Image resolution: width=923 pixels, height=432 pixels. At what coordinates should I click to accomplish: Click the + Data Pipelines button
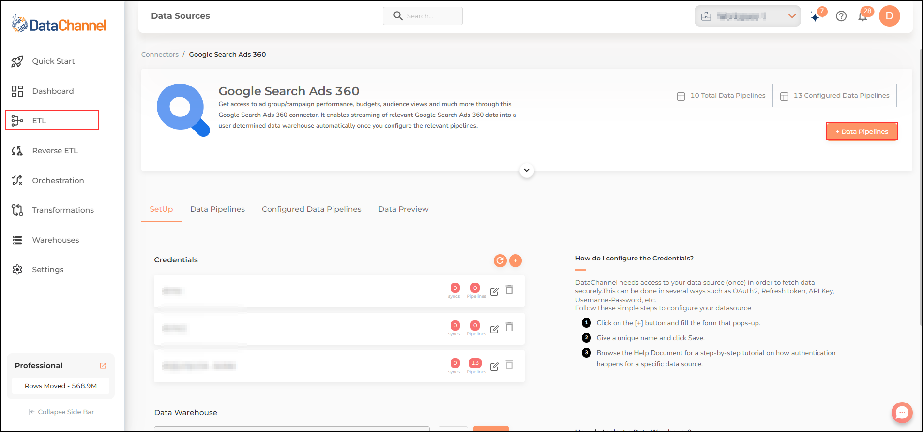click(862, 131)
